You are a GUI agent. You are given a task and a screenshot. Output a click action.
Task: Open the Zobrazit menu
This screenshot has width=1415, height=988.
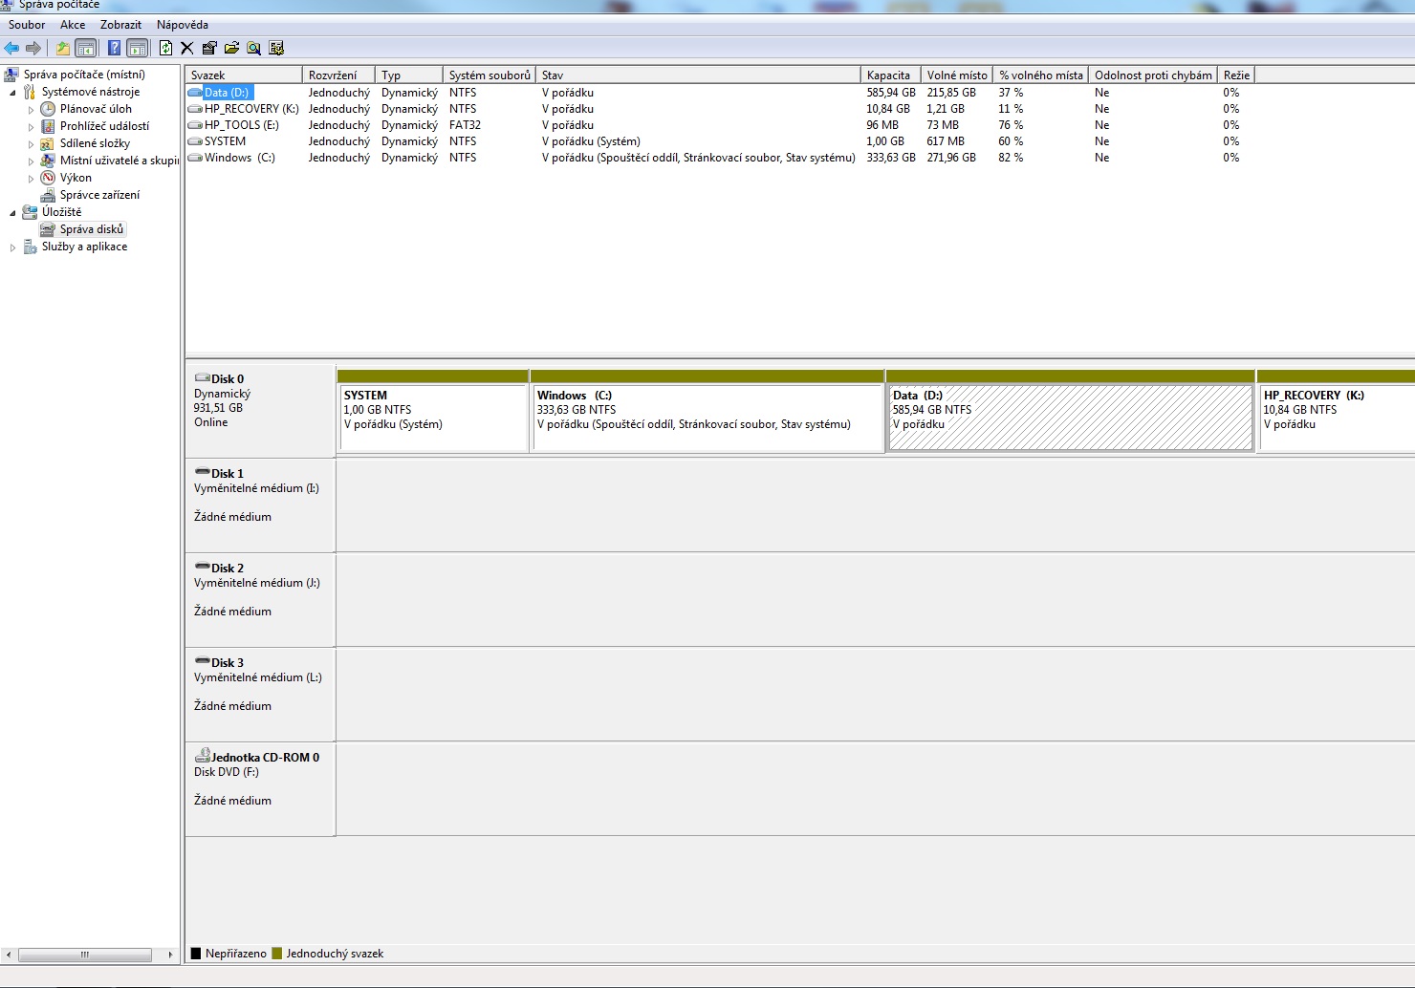click(x=120, y=25)
